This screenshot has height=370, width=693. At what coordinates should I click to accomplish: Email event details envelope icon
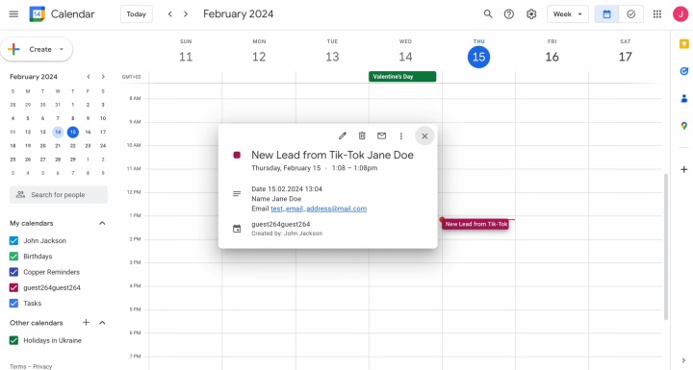[381, 136]
